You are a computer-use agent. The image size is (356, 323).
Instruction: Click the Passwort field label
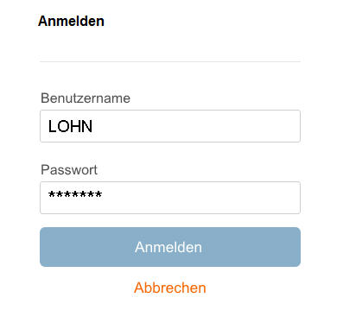coord(69,170)
